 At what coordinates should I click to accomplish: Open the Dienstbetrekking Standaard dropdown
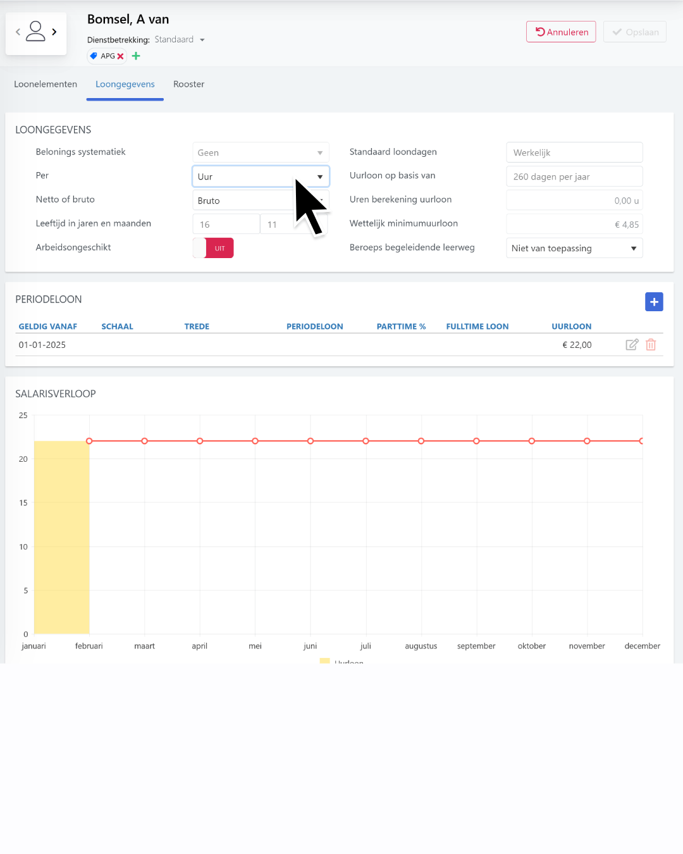point(180,40)
